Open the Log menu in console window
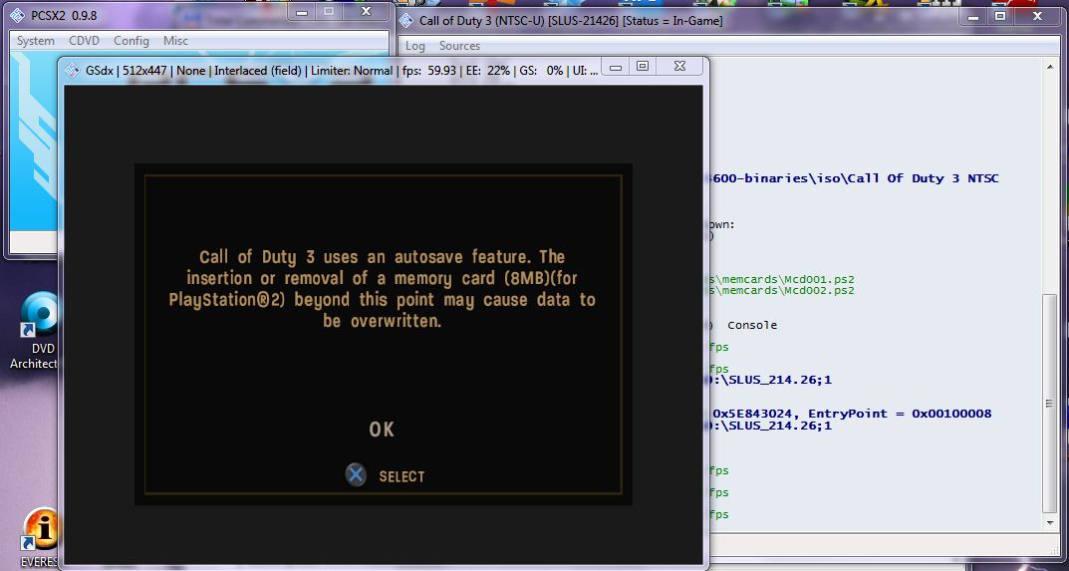The height and width of the screenshot is (571, 1069). [x=415, y=46]
